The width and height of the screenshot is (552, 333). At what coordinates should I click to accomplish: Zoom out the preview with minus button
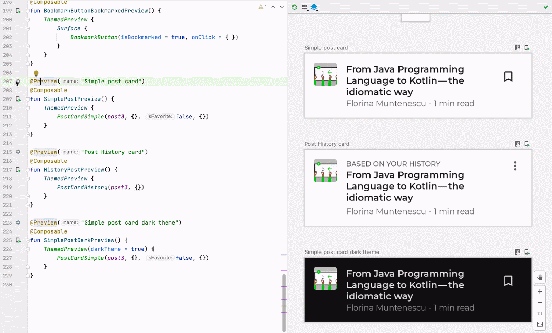(540, 302)
